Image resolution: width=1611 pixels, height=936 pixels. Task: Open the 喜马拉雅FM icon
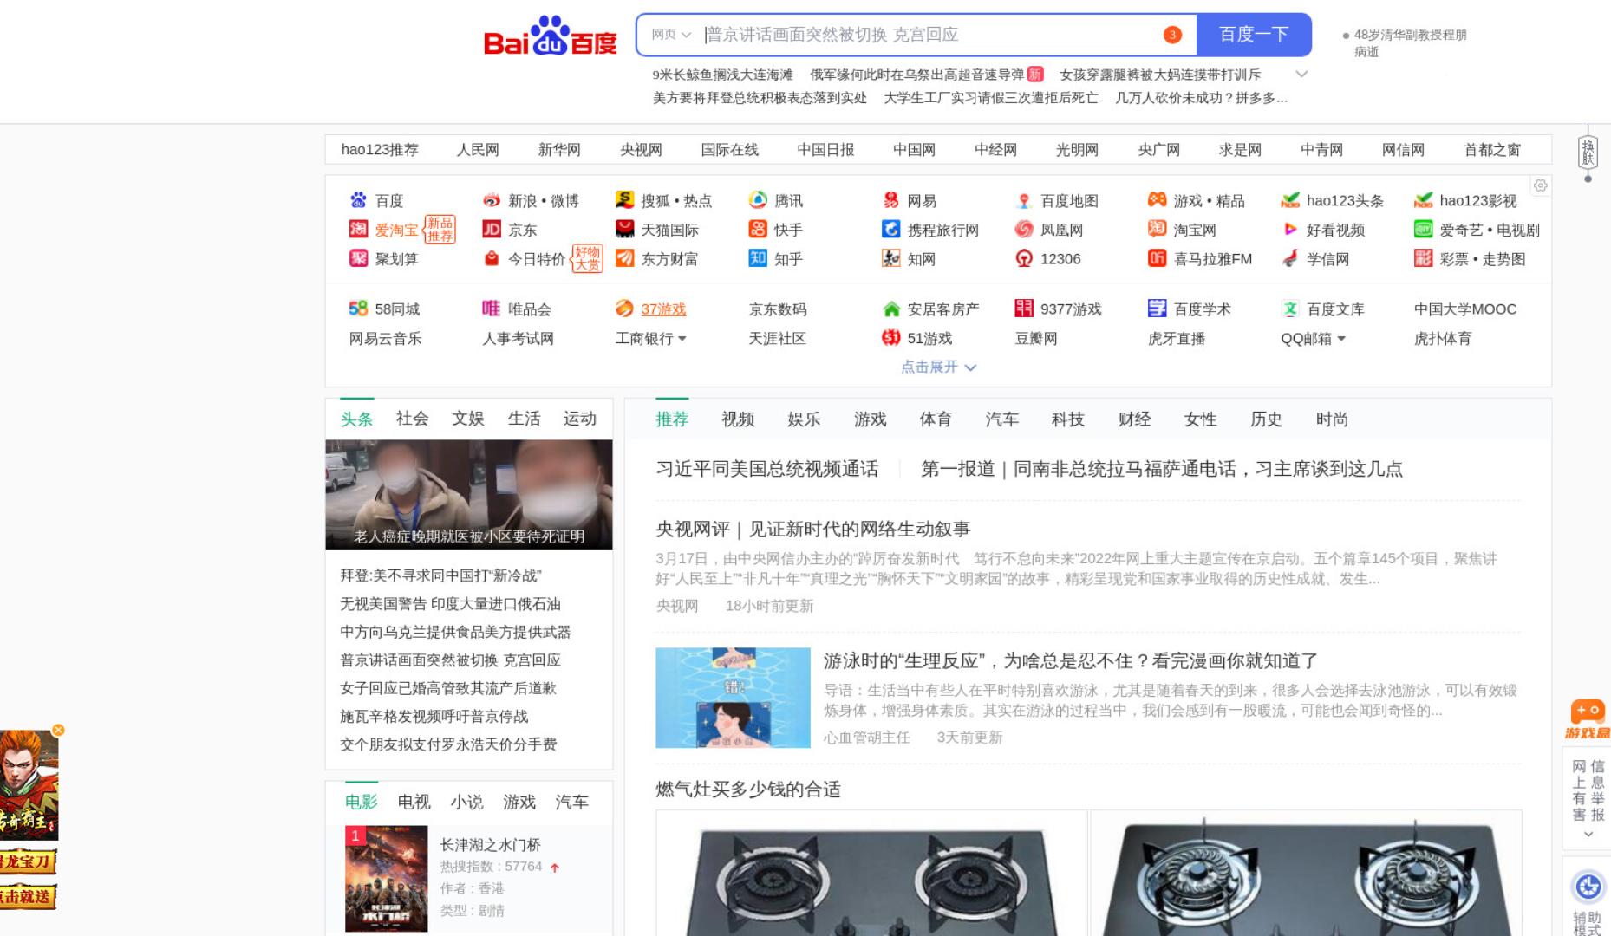(1157, 258)
